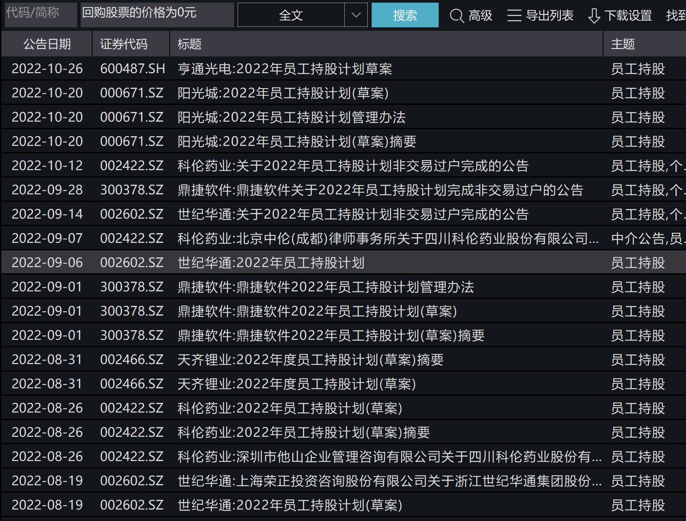Image resolution: width=686 pixels, height=521 pixels.
Task: Open 世纪华通 上海荣正投资咨询 announcement
Action: pos(390,481)
